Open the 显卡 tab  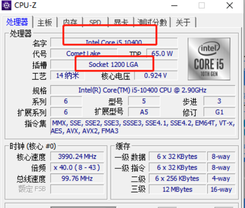click(x=121, y=22)
